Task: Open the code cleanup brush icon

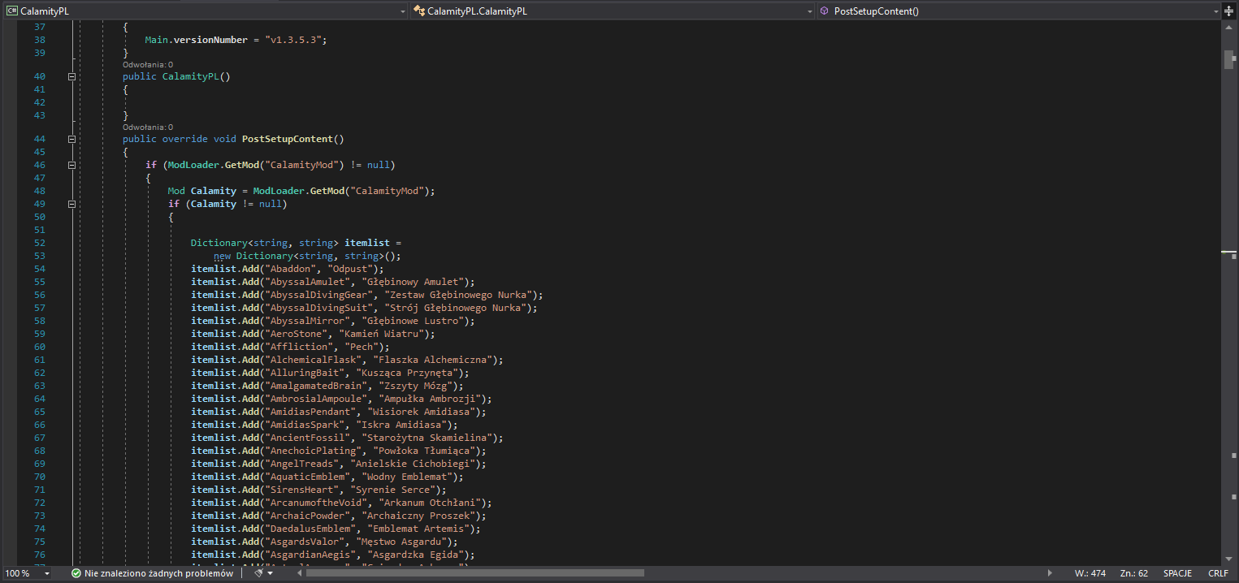Action: point(259,573)
